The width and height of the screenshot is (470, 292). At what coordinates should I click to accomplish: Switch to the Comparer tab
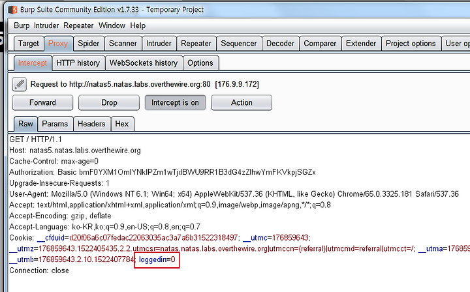tap(320, 44)
